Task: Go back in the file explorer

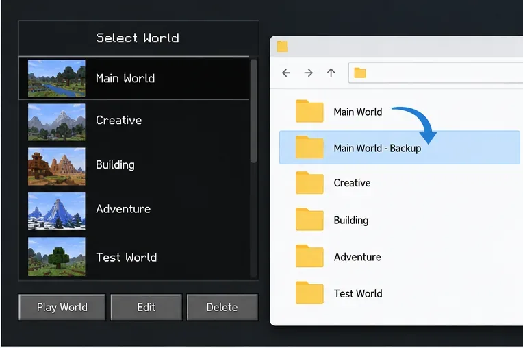Action: (286, 73)
